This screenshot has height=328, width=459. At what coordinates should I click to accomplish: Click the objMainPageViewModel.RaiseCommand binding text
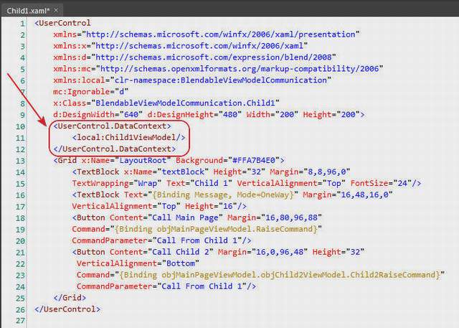[216, 229]
